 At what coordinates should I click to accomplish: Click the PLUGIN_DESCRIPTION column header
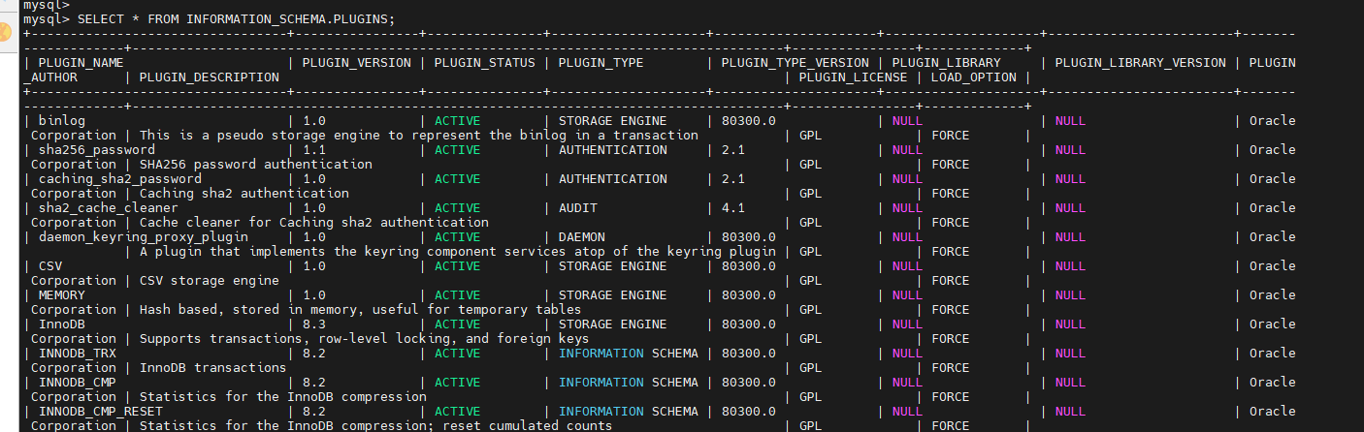210,77
